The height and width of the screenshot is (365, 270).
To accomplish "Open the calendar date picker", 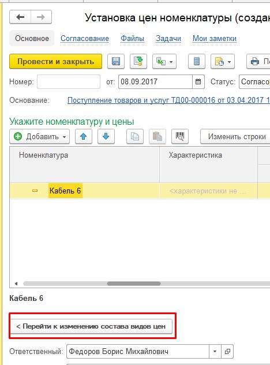I will point(198,81).
